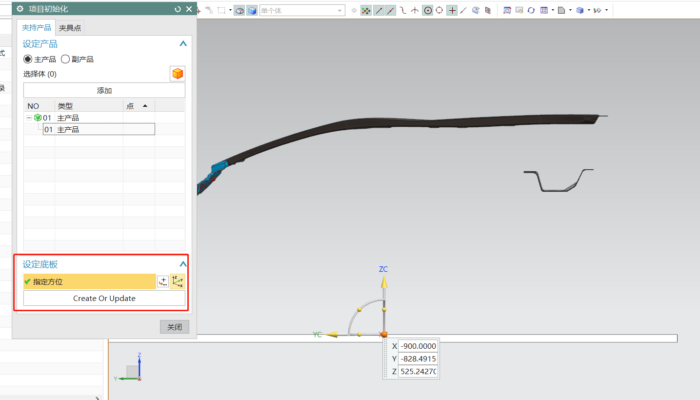Screen dimensions: 700x400
Task: Collapse the 设定产品 section chevron
Action: tap(183, 44)
